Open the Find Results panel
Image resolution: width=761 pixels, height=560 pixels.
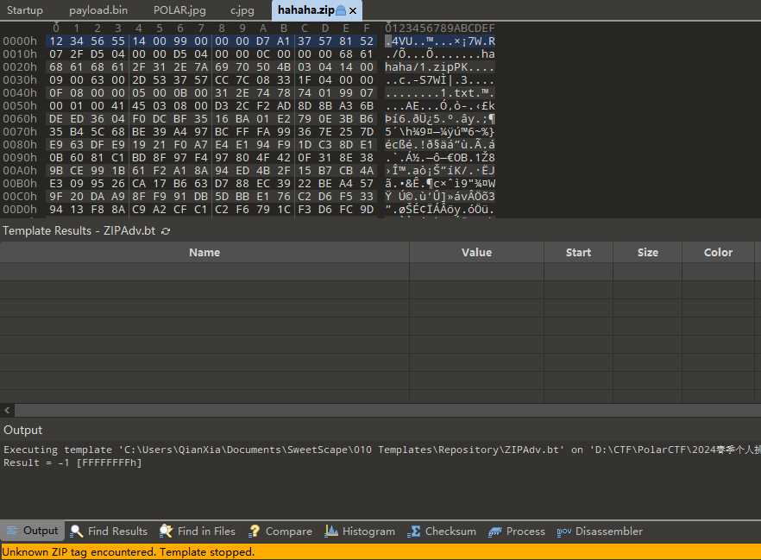click(109, 532)
